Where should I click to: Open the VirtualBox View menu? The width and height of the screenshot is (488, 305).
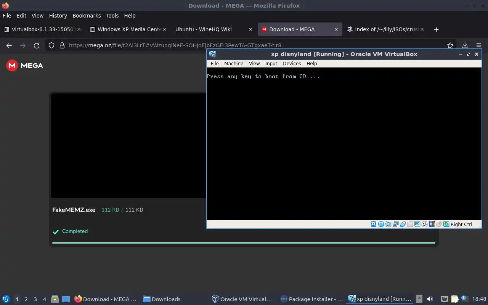(254, 64)
